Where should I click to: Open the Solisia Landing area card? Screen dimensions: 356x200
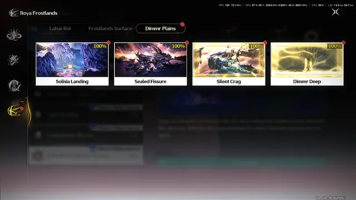[72, 64]
